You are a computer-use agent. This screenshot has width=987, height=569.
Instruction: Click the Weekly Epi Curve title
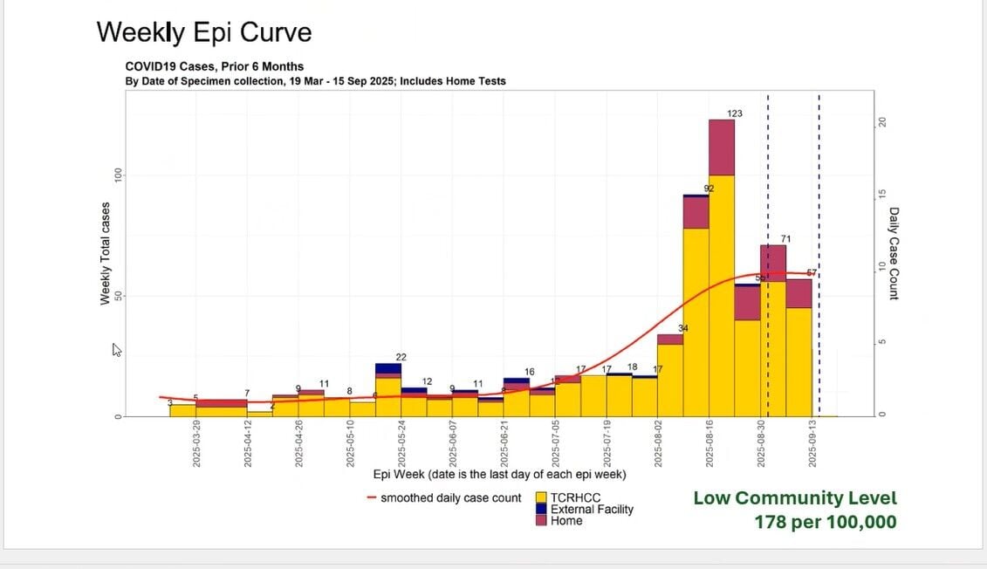click(203, 32)
